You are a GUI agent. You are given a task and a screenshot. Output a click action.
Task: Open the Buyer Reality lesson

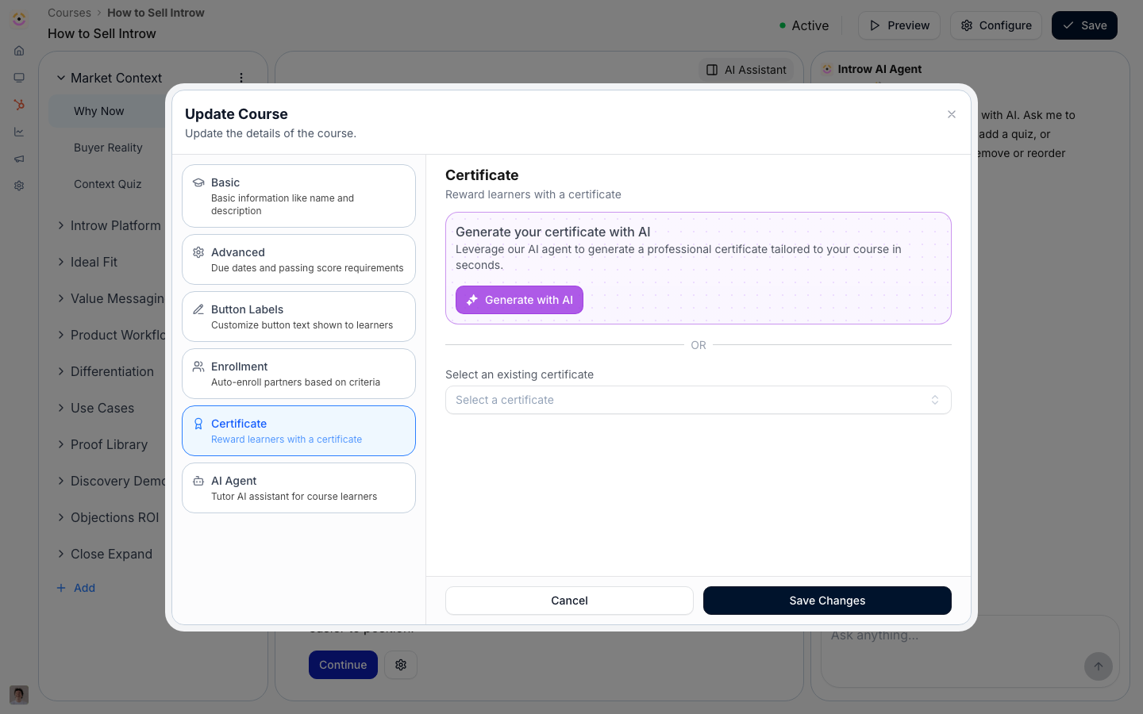pos(107,148)
